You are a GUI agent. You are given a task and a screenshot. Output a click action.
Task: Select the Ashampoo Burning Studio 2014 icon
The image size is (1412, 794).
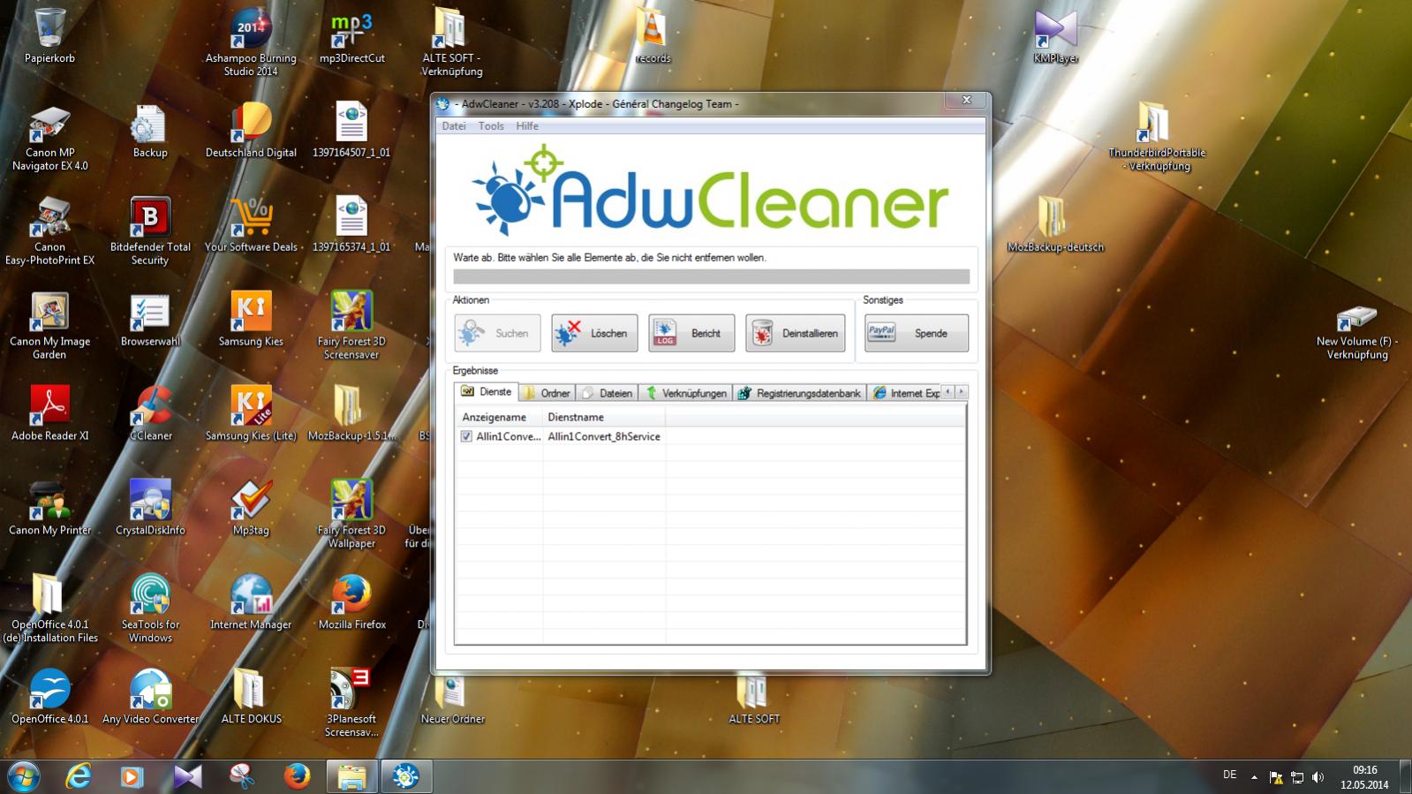251,42
